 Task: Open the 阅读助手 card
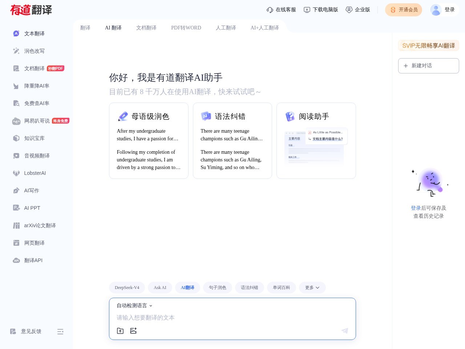[316, 141]
